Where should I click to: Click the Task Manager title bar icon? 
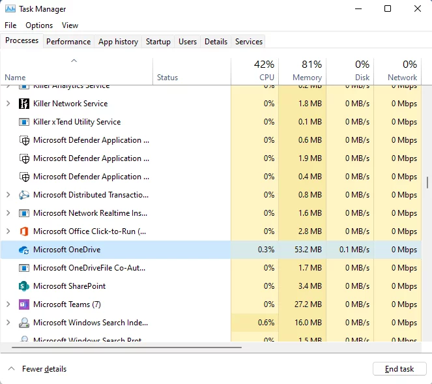[10, 9]
